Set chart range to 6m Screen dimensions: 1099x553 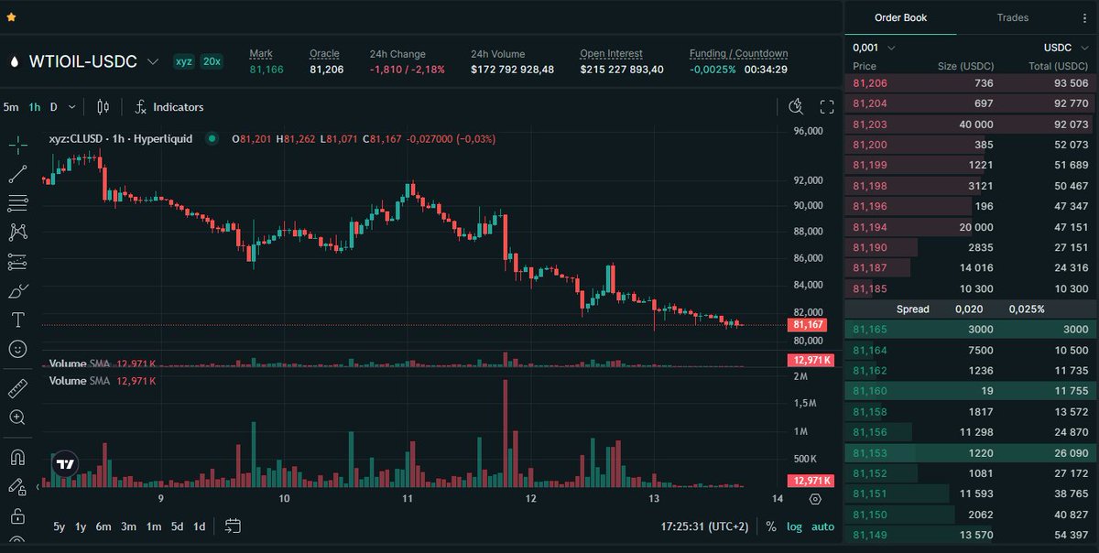pyautogui.click(x=103, y=526)
